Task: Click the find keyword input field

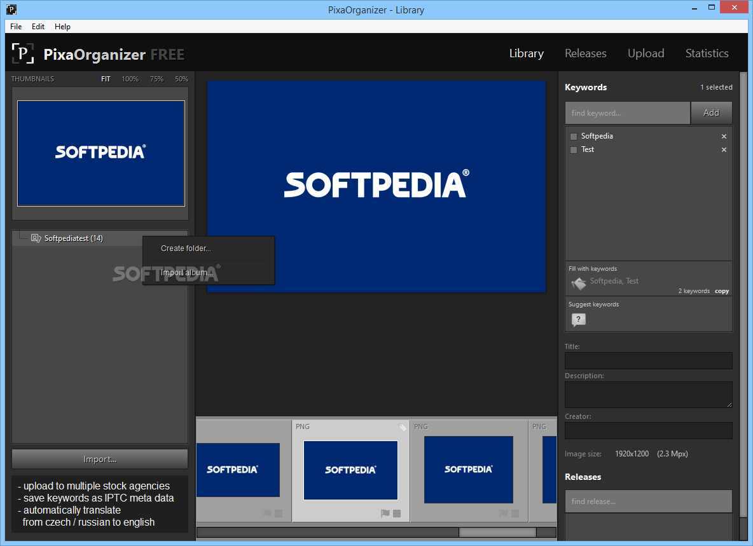Action: [x=627, y=113]
